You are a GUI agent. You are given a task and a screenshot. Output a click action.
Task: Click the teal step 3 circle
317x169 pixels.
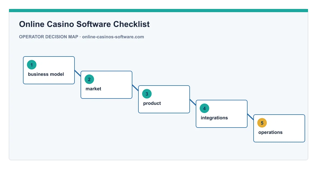[x=147, y=94]
